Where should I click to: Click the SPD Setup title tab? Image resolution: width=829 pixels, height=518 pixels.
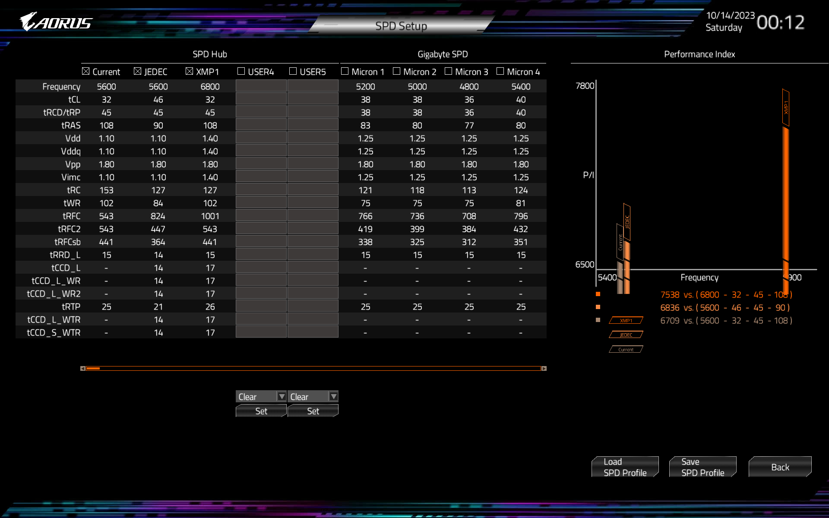(401, 26)
